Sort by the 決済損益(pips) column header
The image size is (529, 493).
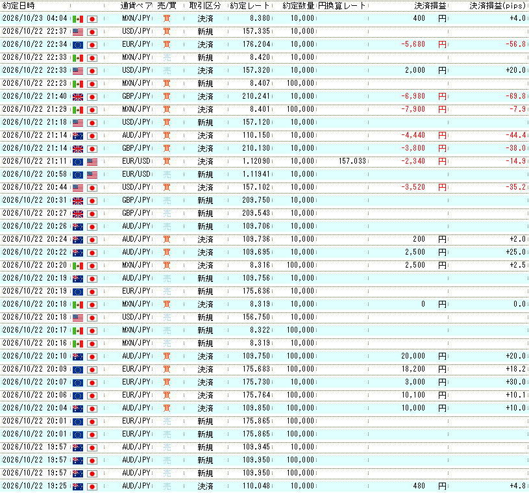pyautogui.click(x=498, y=6)
